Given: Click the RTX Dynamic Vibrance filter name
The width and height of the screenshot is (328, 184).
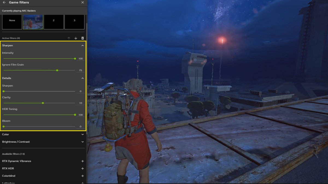Looking at the screenshot, I should tap(16, 161).
